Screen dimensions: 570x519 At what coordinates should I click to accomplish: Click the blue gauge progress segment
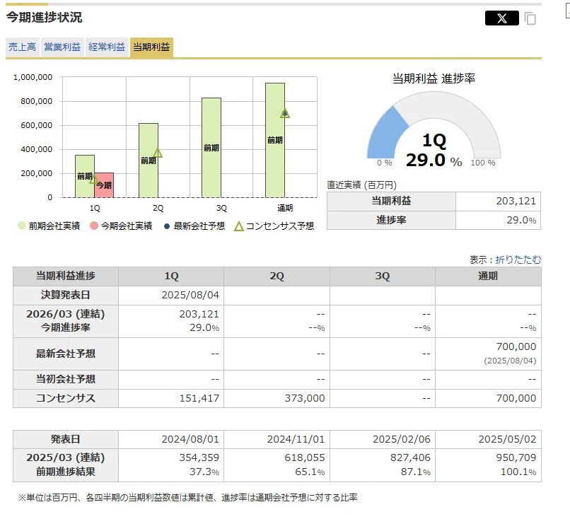(x=386, y=134)
